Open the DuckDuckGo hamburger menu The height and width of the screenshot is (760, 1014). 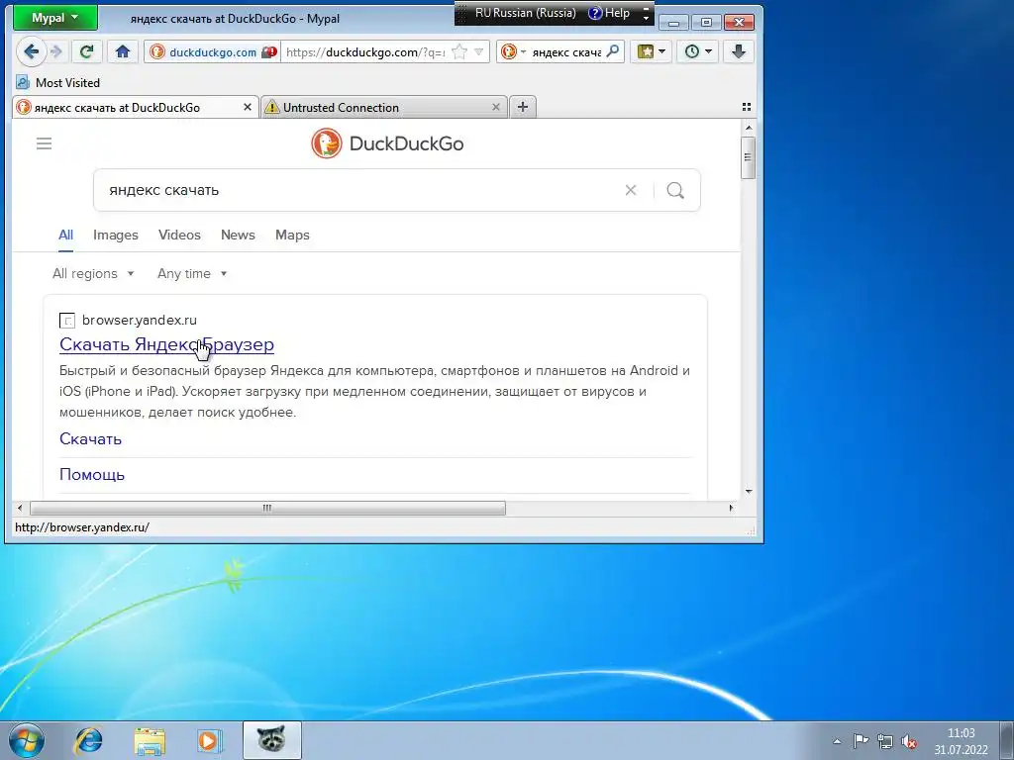click(x=44, y=143)
